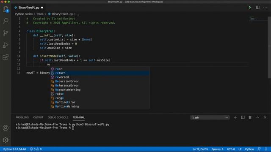Choose ReferenceError autocomplete suggestion
The width and height of the screenshot is (271, 152).
pyautogui.click(x=100, y=85)
